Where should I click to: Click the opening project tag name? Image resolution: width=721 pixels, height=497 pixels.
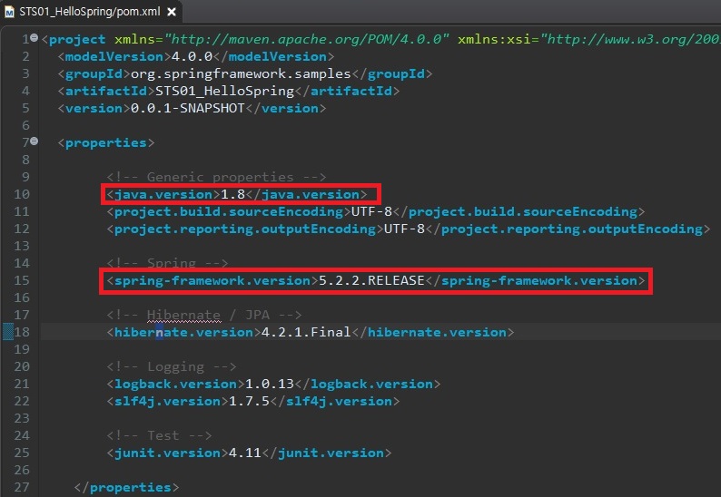[77, 40]
